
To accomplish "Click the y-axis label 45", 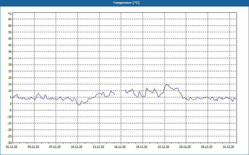I will pos(10,45).
